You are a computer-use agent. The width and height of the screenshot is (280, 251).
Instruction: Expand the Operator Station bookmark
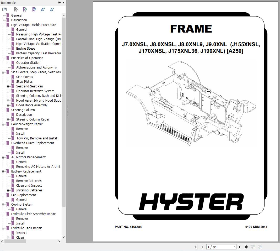coord(8,63)
